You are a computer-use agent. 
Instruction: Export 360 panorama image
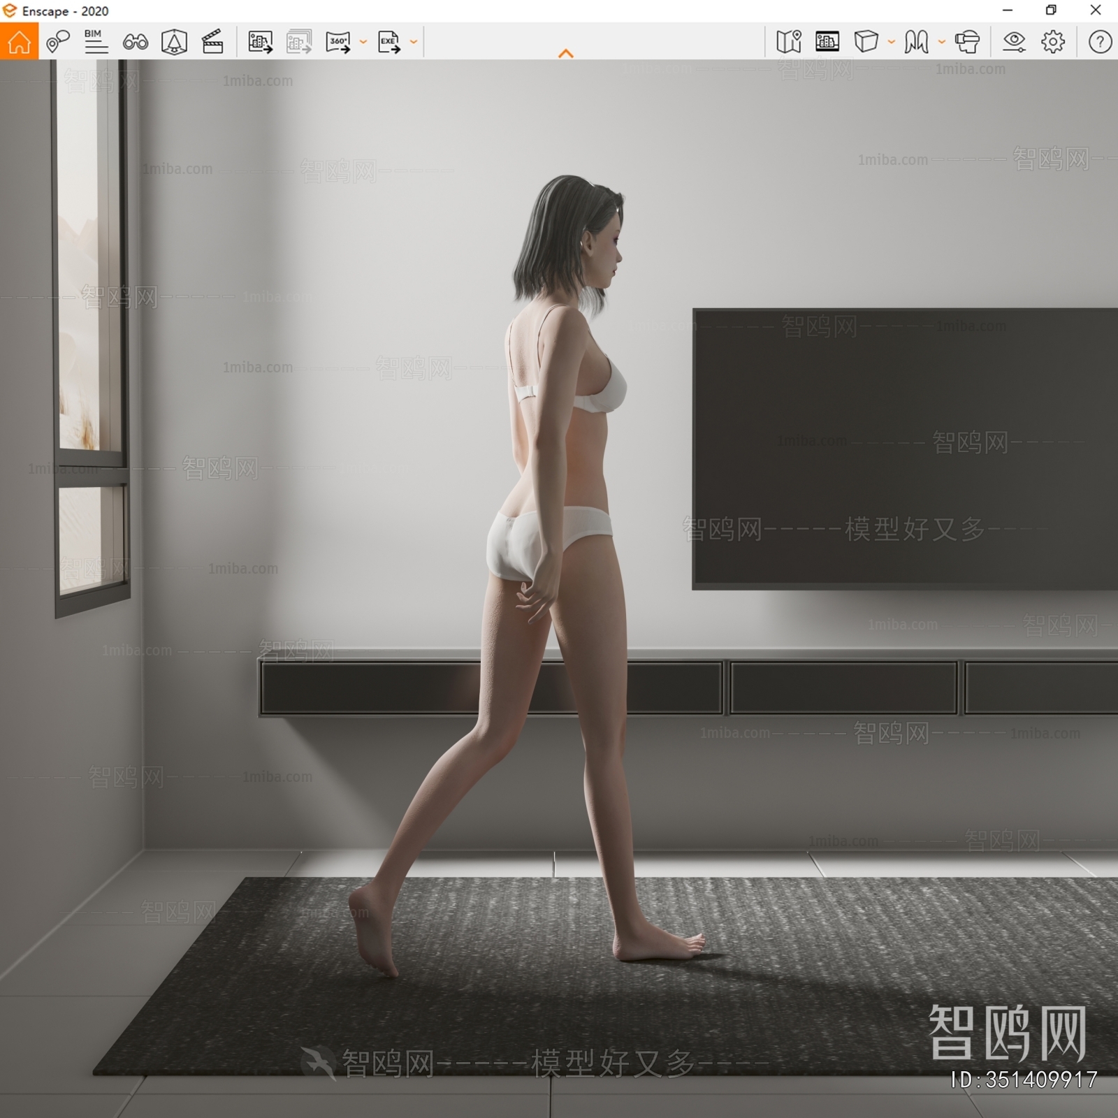click(x=338, y=42)
